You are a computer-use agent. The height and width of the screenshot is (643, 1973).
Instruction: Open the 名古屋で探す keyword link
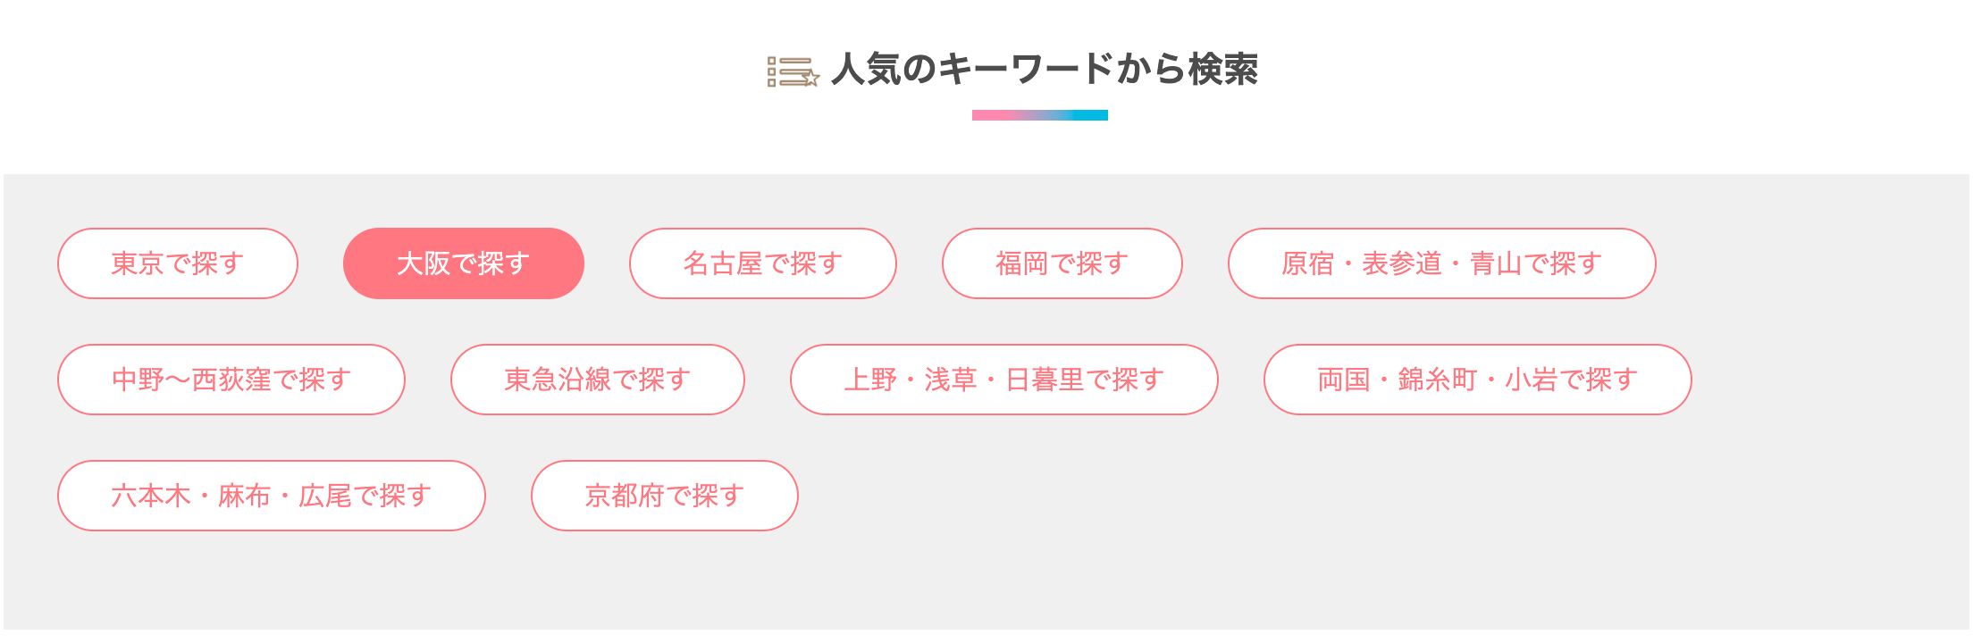click(x=763, y=263)
